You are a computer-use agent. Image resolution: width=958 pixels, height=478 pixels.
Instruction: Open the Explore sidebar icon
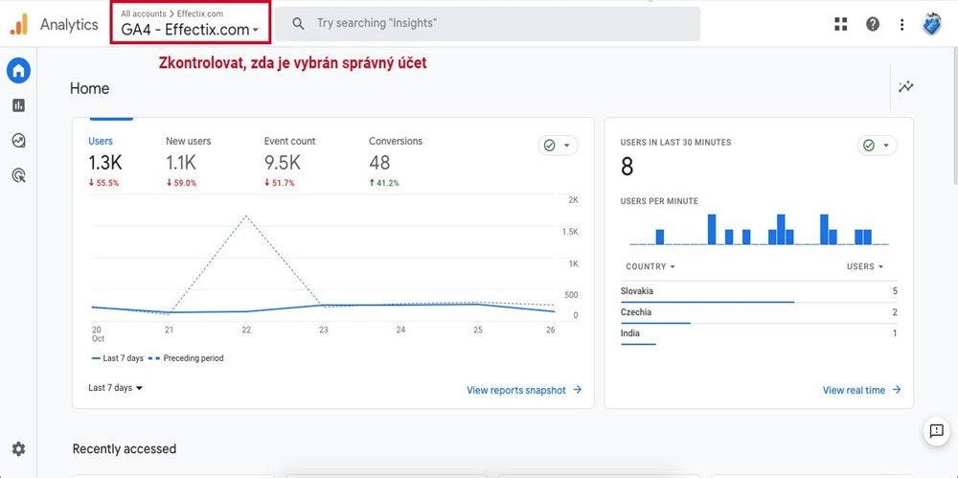19,141
